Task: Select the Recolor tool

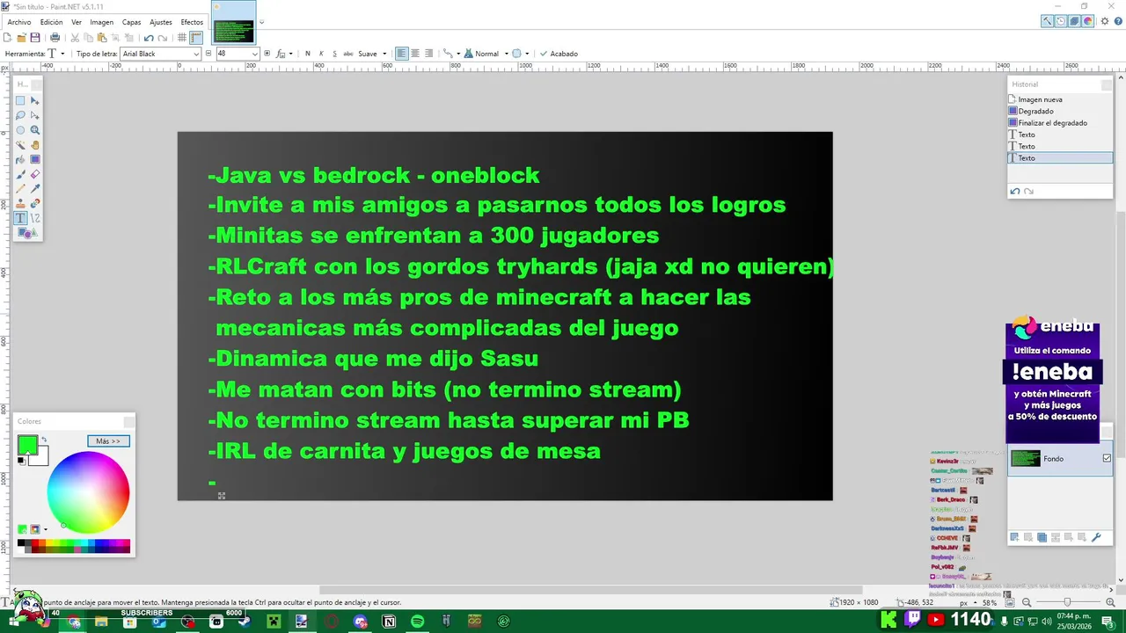Action: coord(35,203)
